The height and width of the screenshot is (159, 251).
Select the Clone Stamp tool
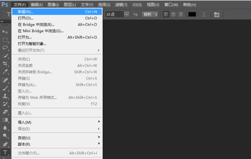(x=5, y=96)
